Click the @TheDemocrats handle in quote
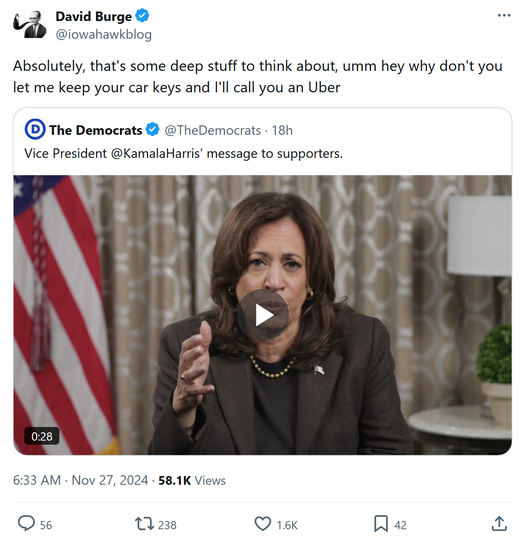Image resolution: width=524 pixels, height=542 pixels. [213, 130]
